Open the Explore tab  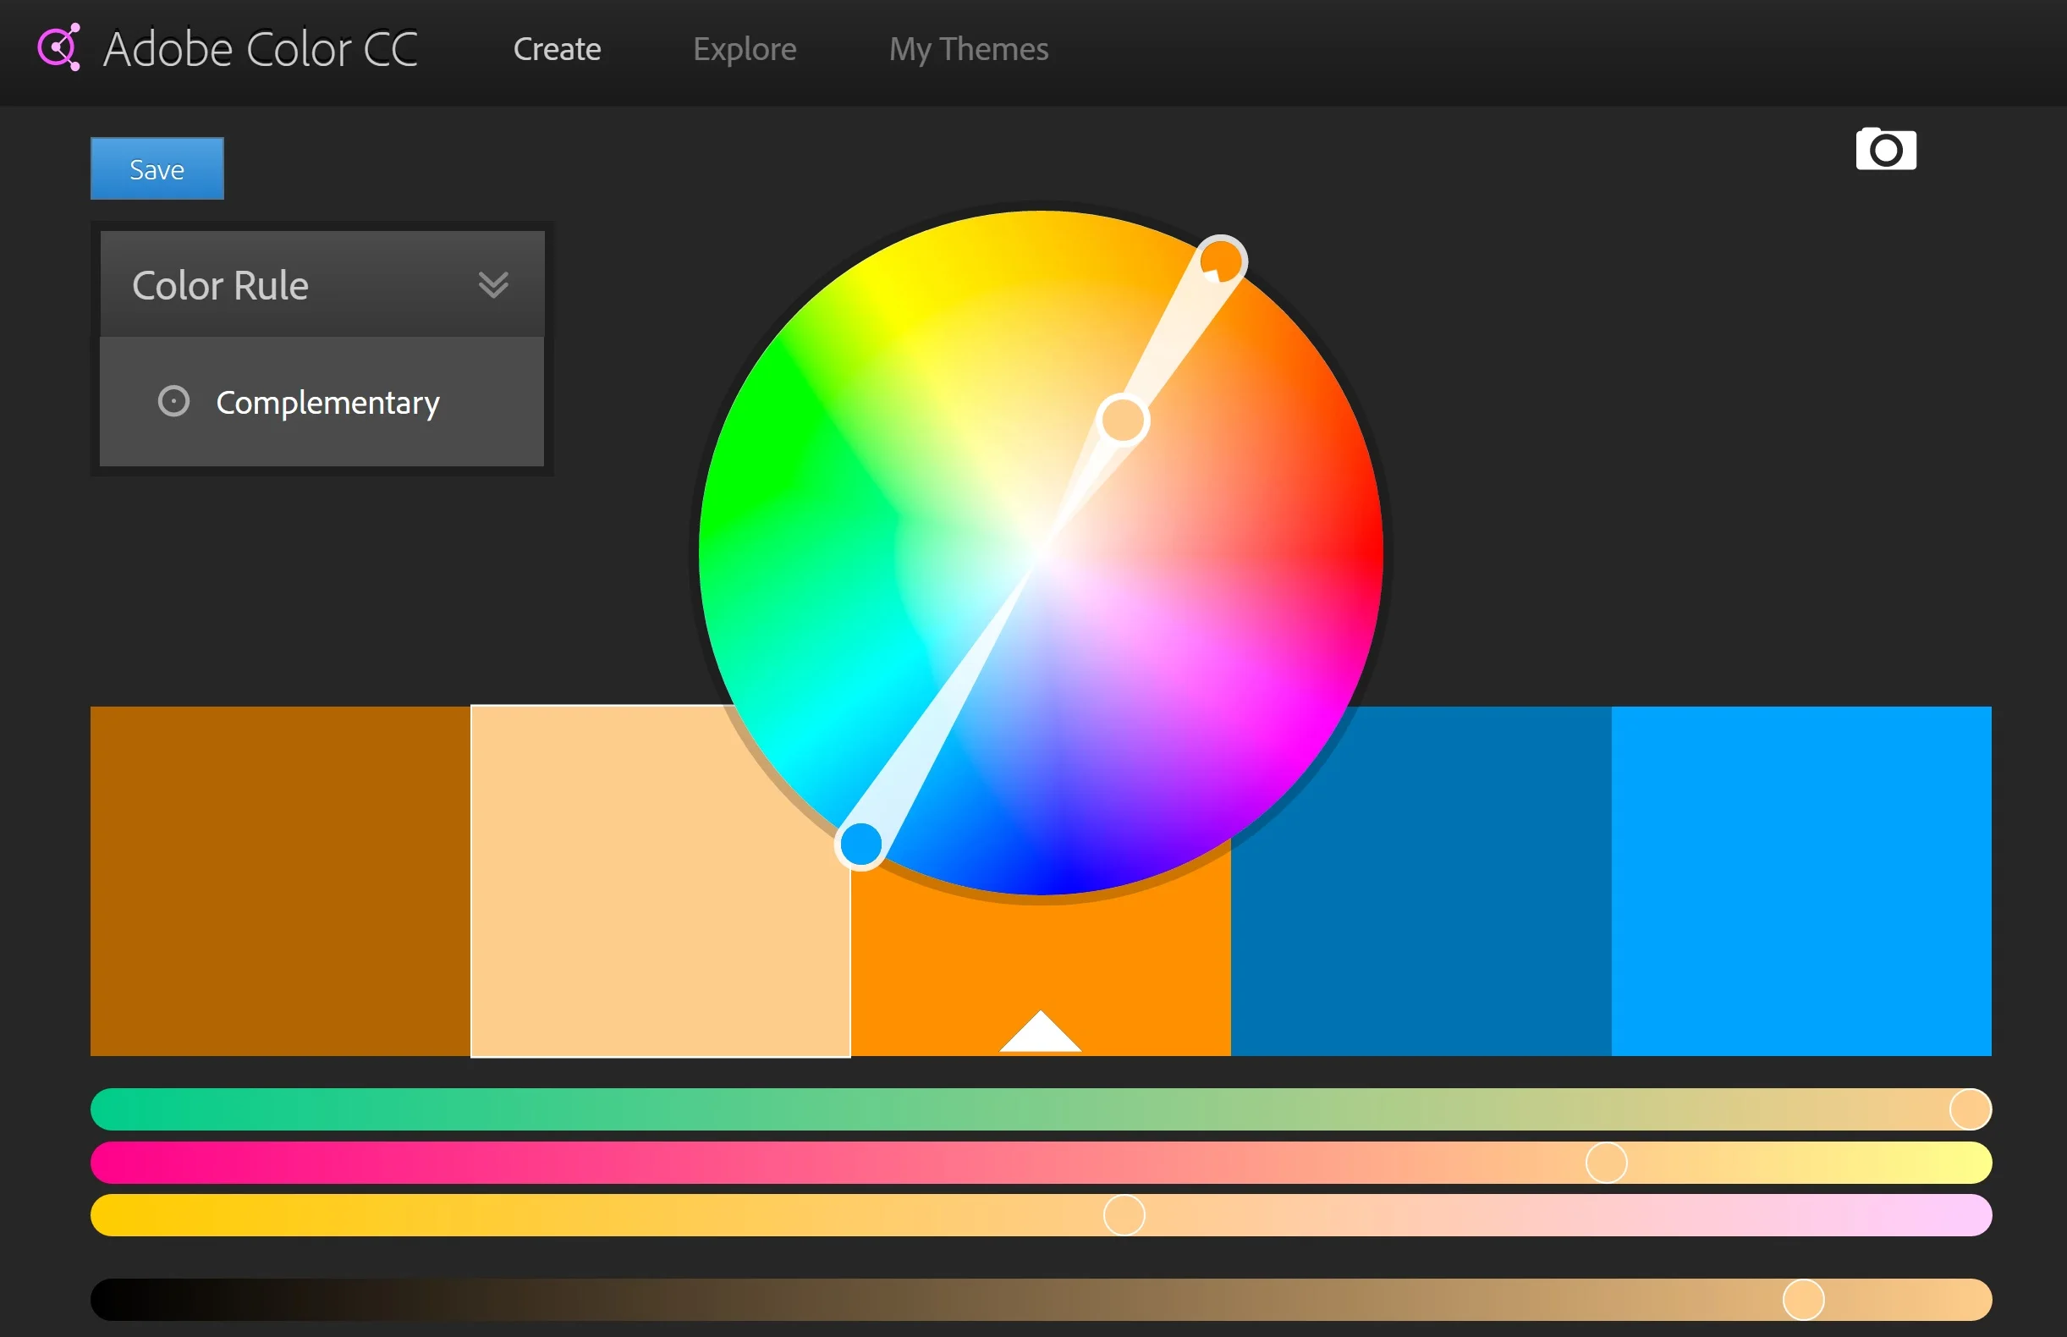(x=744, y=49)
